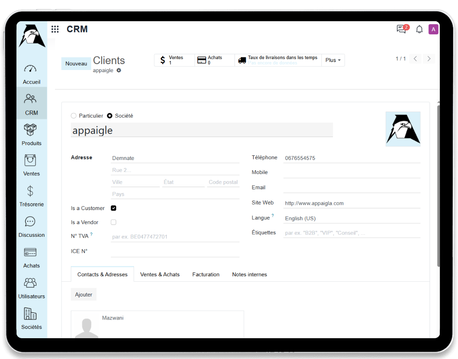The height and width of the screenshot is (359, 458).
Task: Click the company logo image on form
Action: (x=403, y=129)
